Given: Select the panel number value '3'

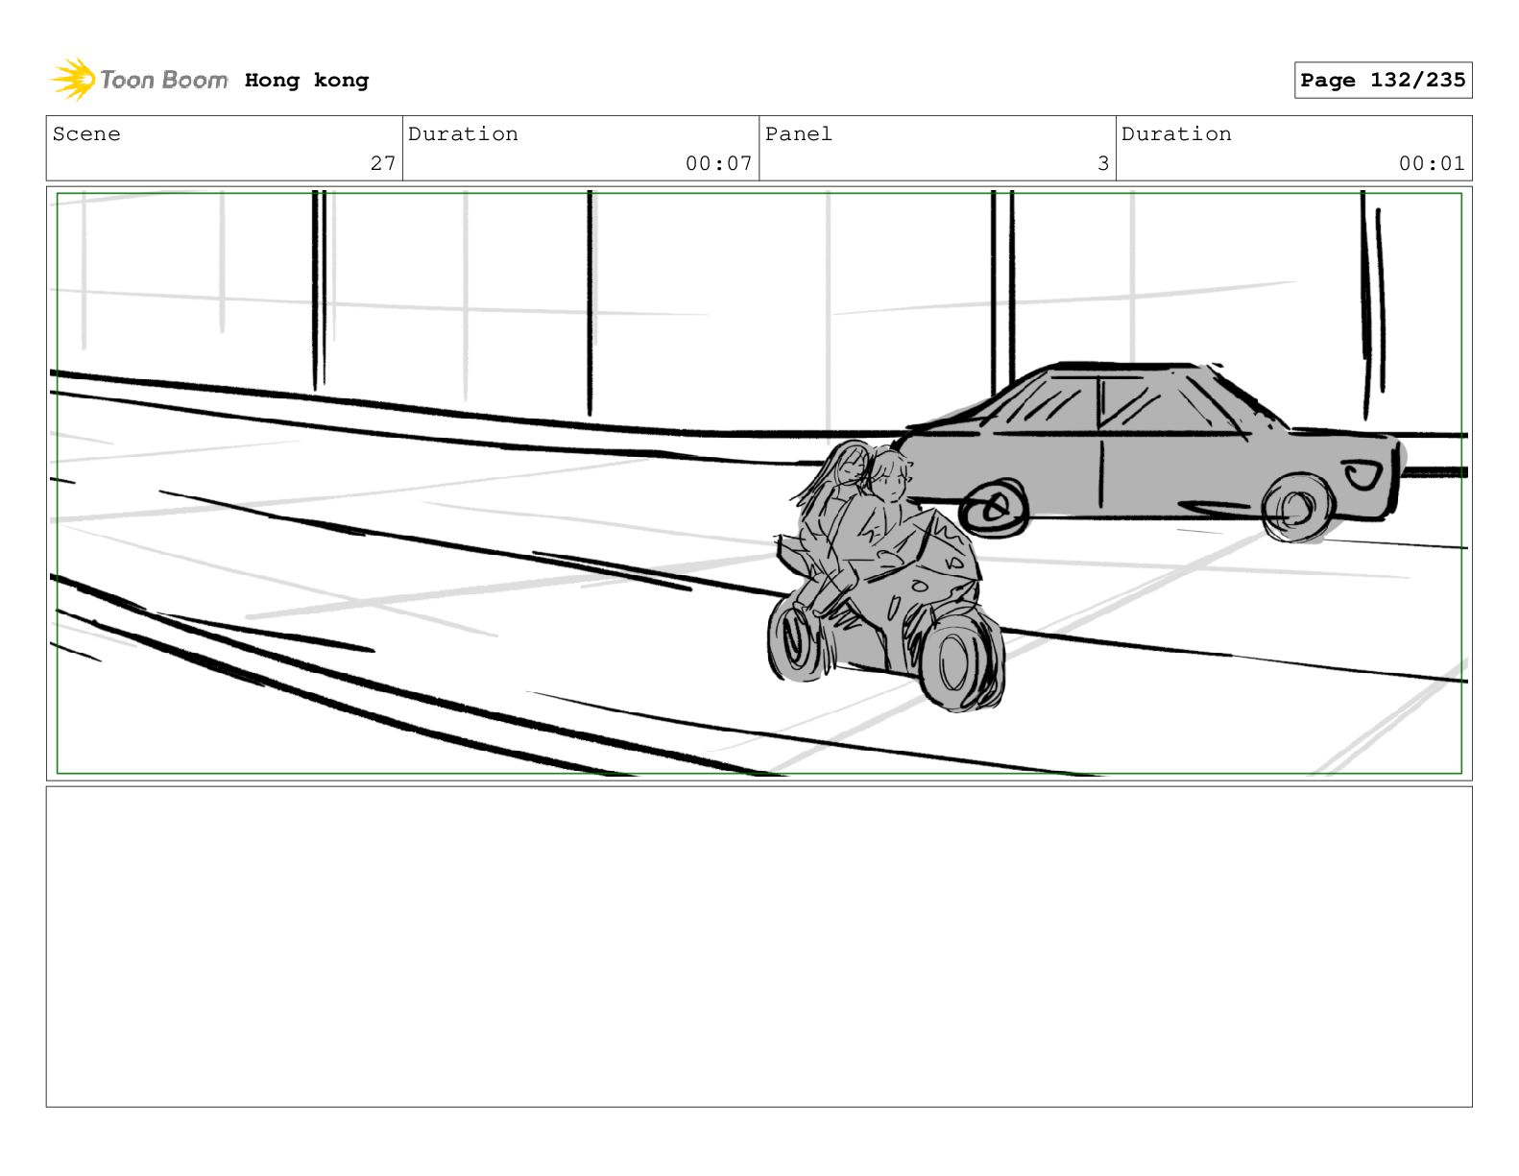Looking at the screenshot, I should (1103, 163).
